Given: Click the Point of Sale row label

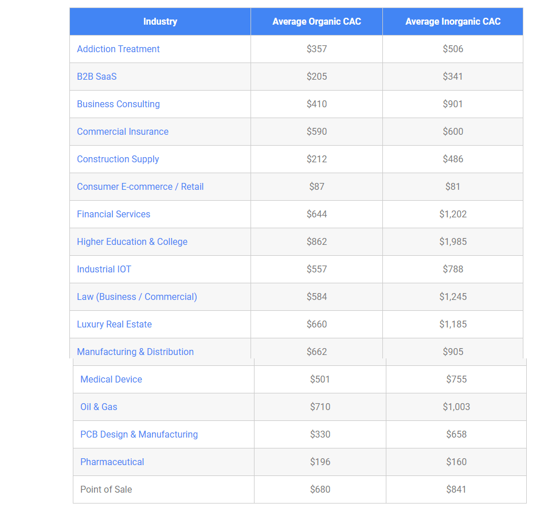Looking at the screenshot, I should pyautogui.click(x=106, y=490).
